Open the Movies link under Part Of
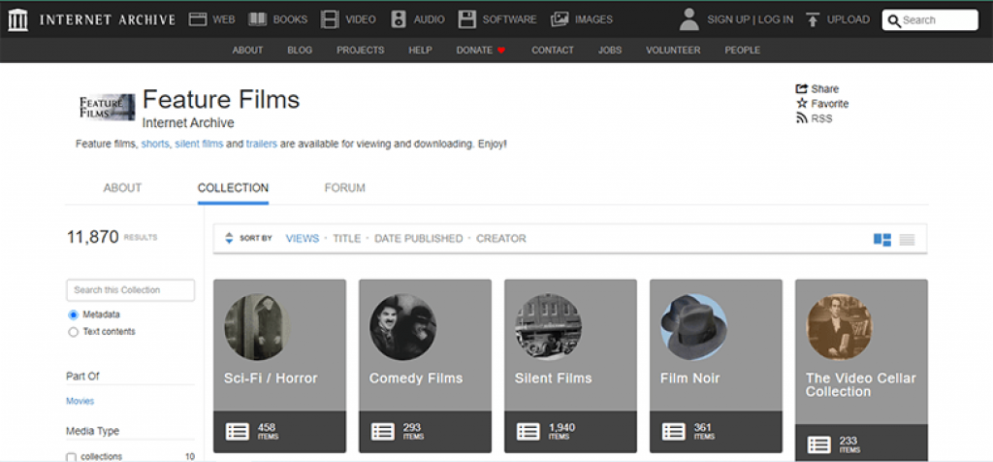This screenshot has width=993, height=462. [80, 401]
